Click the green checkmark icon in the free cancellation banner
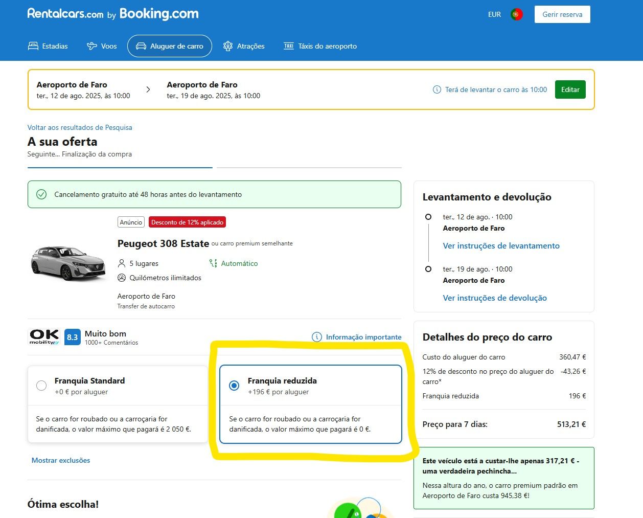This screenshot has width=643, height=518. click(x=41, y=194)
